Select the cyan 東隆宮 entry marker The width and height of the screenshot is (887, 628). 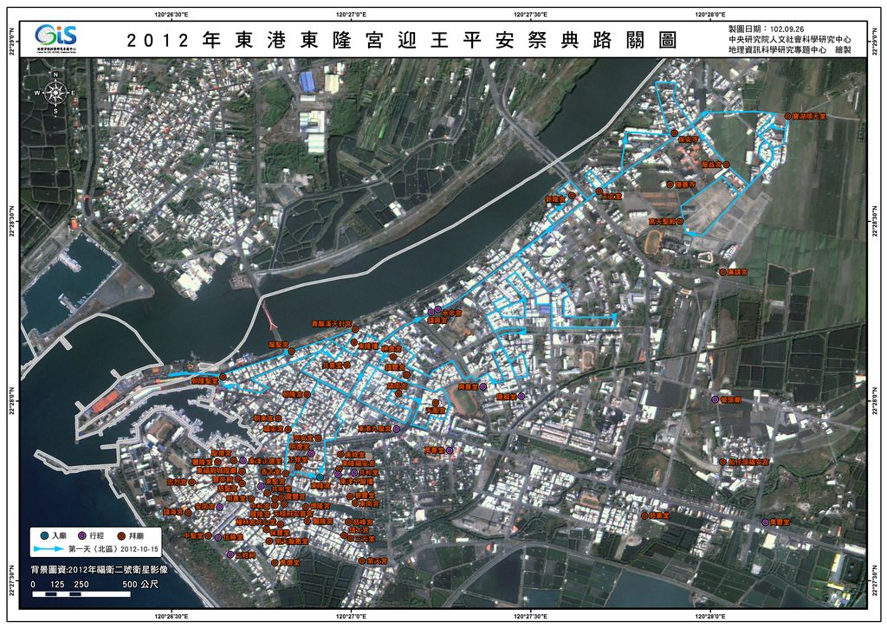320,476
